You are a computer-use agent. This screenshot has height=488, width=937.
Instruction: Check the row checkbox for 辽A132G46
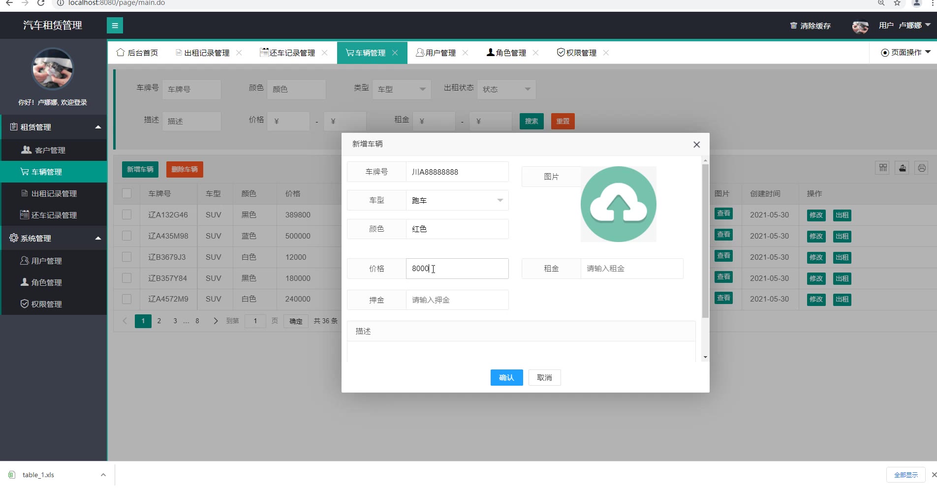(127, 215)
